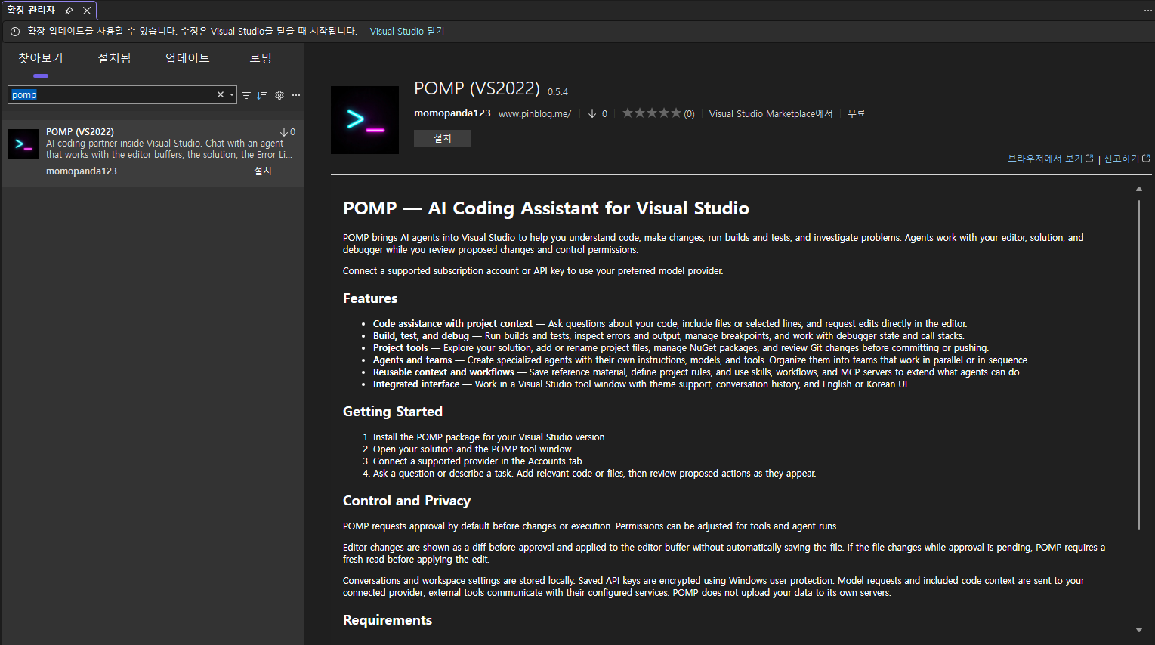The image size is (1155, 645).
Task: Select POMP (VS2022) title in results
Action: 80,131
